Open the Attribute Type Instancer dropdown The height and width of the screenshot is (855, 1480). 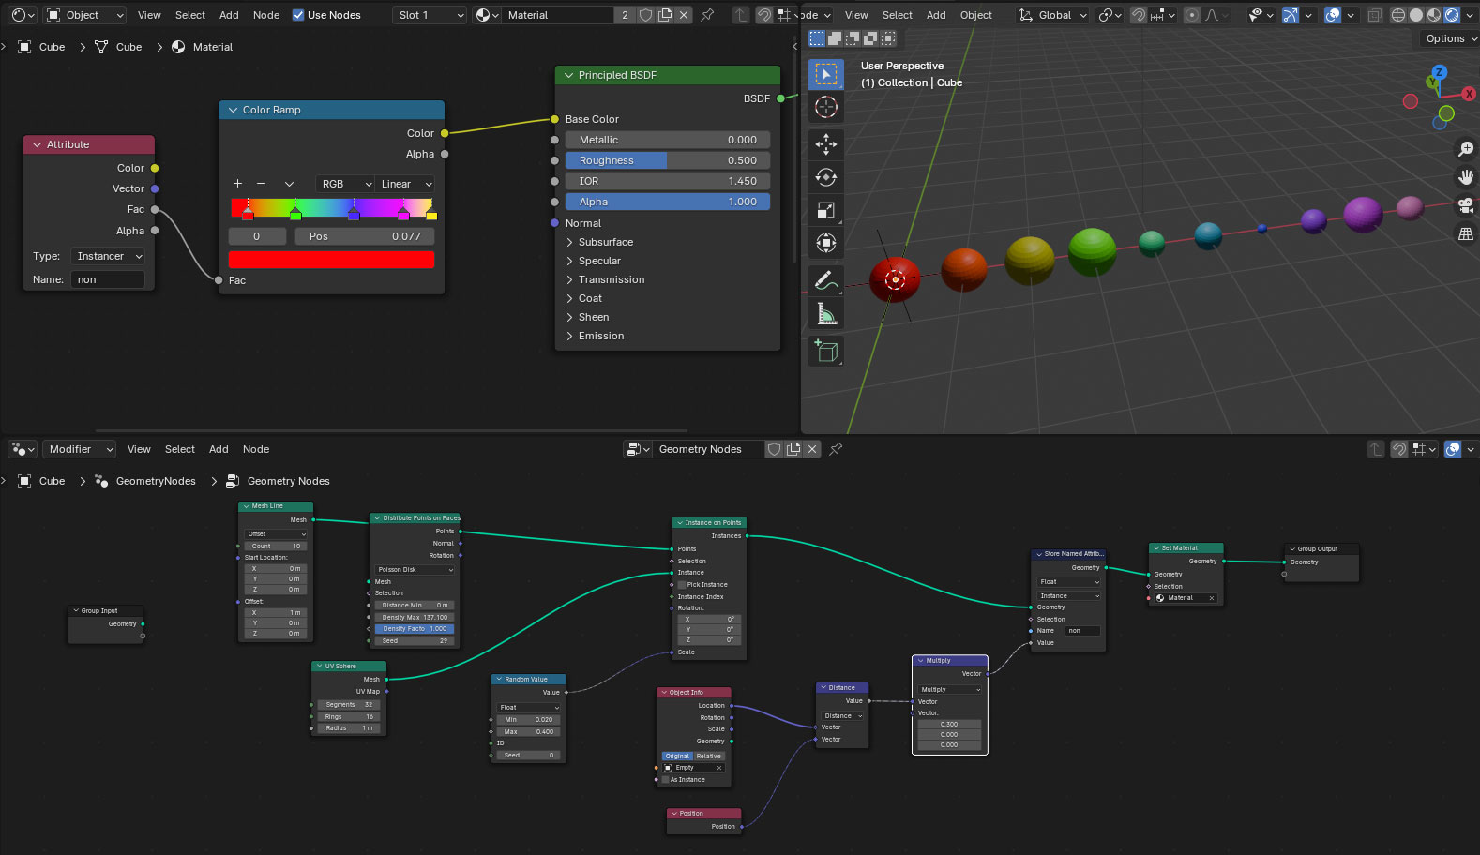109,256
